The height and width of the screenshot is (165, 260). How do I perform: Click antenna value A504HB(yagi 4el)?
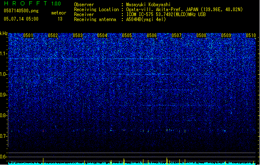coord(146,19)
